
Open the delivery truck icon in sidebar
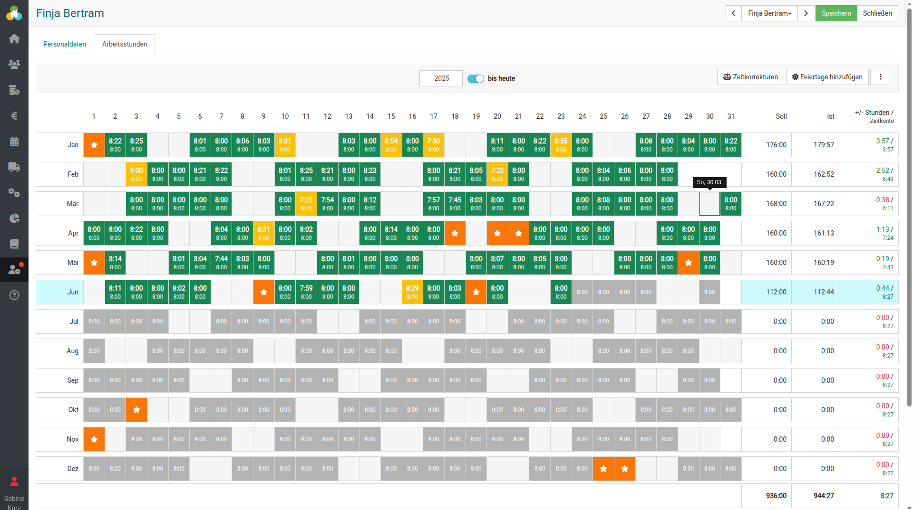coord(14,167)
